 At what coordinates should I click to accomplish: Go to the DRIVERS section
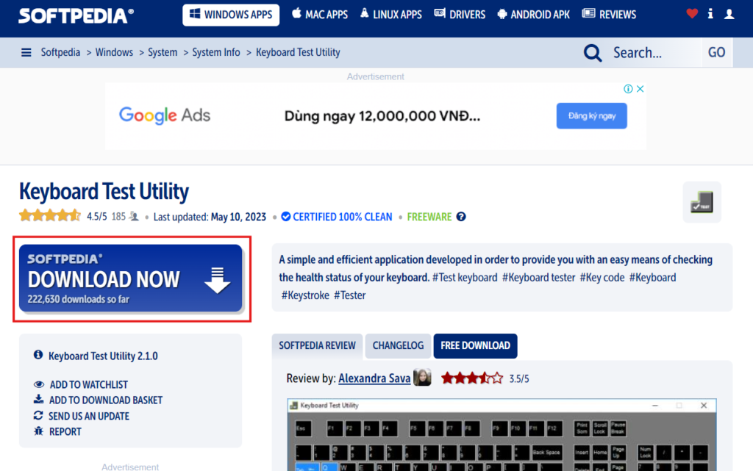pyautogui.click(x=460, y=15)
